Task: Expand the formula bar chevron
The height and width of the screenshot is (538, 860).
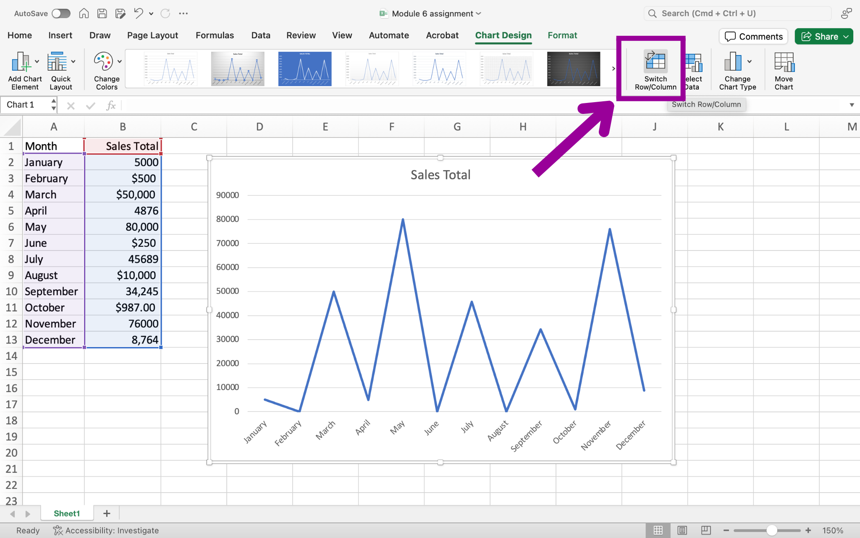Action: coord(852,105)
